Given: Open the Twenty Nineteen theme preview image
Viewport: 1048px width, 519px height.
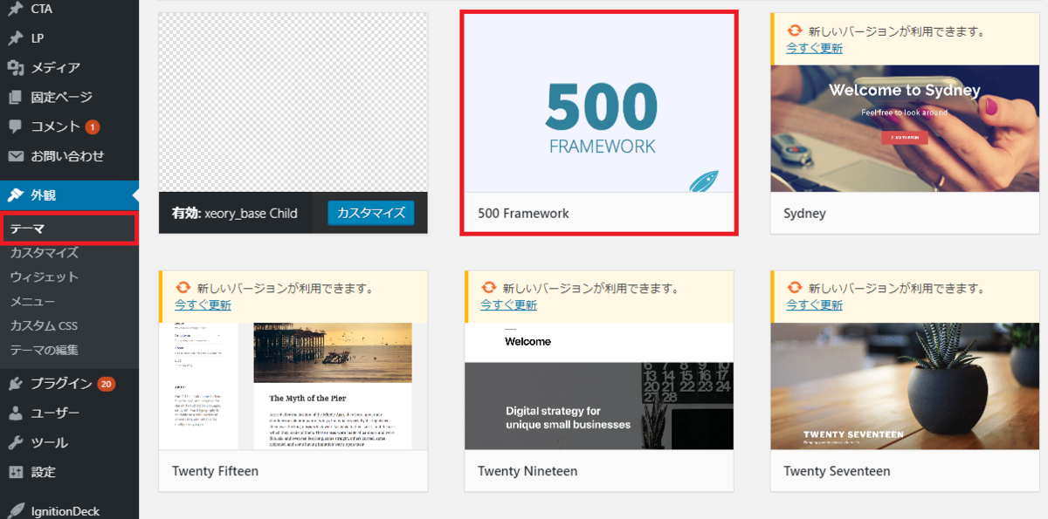Looking at the screenshot, I should 599,386.
